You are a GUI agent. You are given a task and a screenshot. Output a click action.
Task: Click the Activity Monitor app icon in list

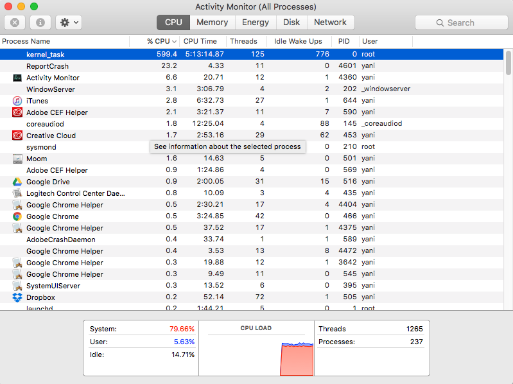point(17,78)
